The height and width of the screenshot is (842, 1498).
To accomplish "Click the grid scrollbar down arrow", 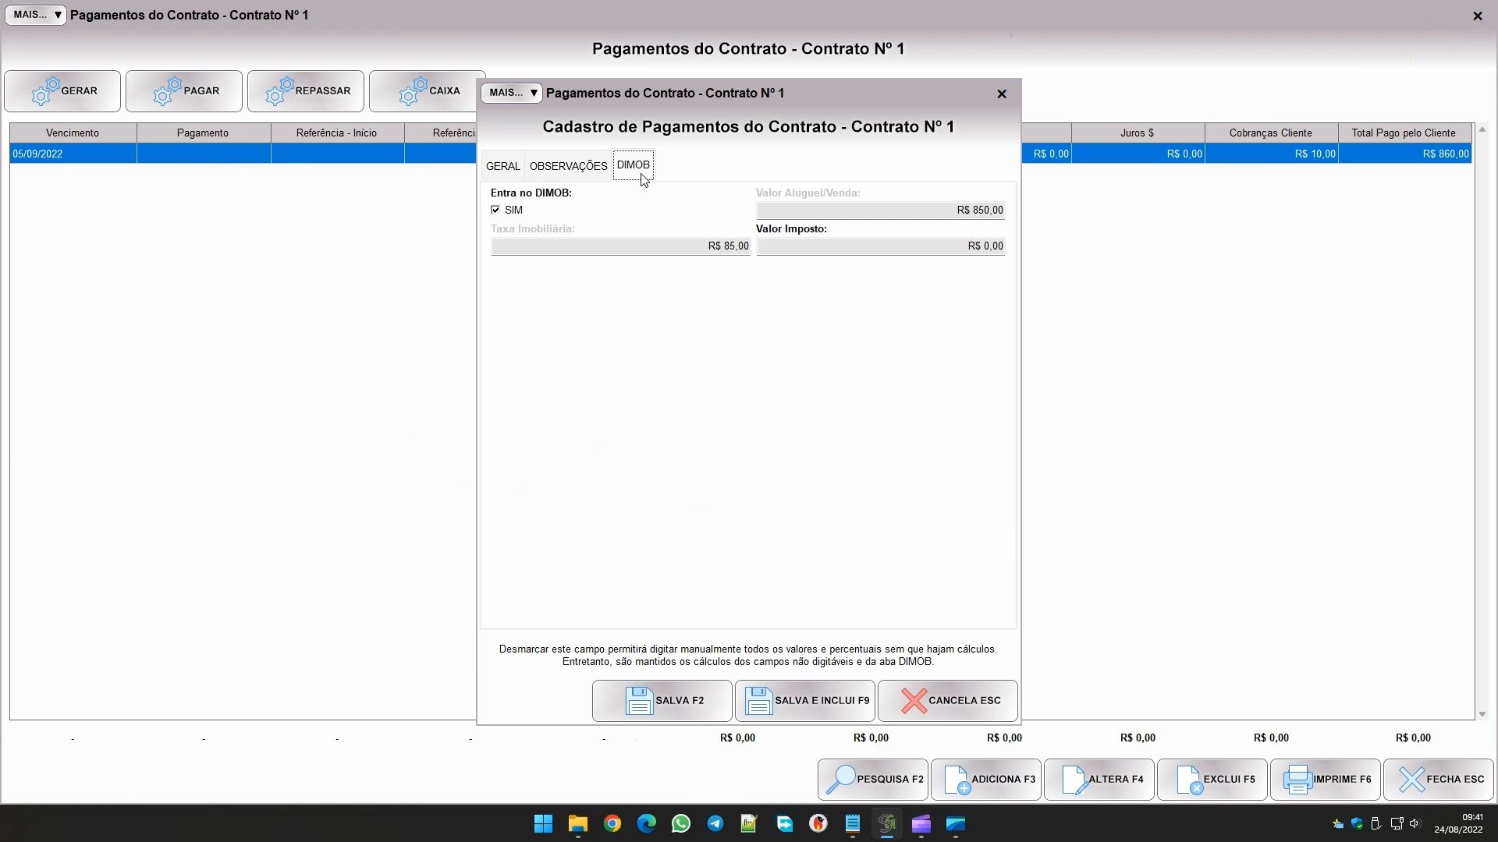I will click(1482, 714).
